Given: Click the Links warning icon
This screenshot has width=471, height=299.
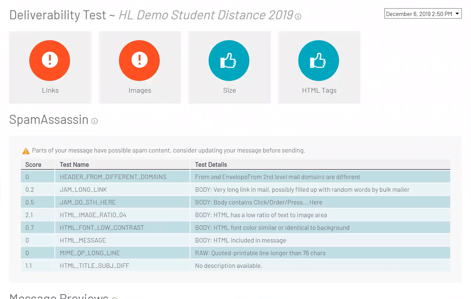Looking at the screenshot, I should [50, 60].
